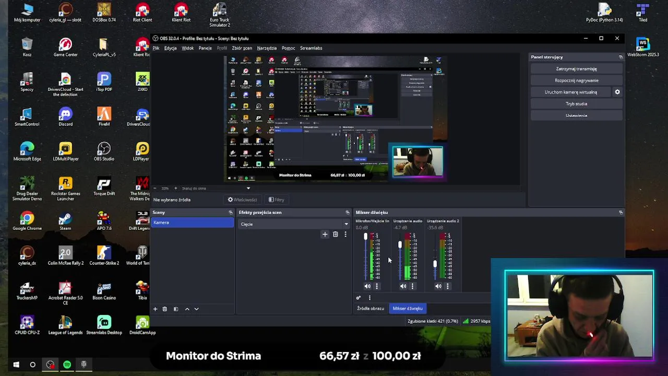Open League of Legends desktop shortcut
The height and width of the screenshot is (376, 668).
pyautogui.click(x=65, y=325)
